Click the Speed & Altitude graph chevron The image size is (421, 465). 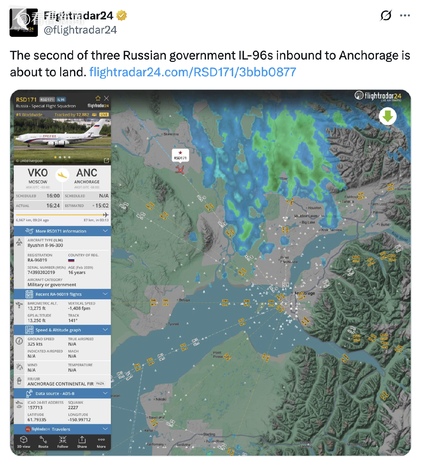pyautogui.click(x=105, y=330)
